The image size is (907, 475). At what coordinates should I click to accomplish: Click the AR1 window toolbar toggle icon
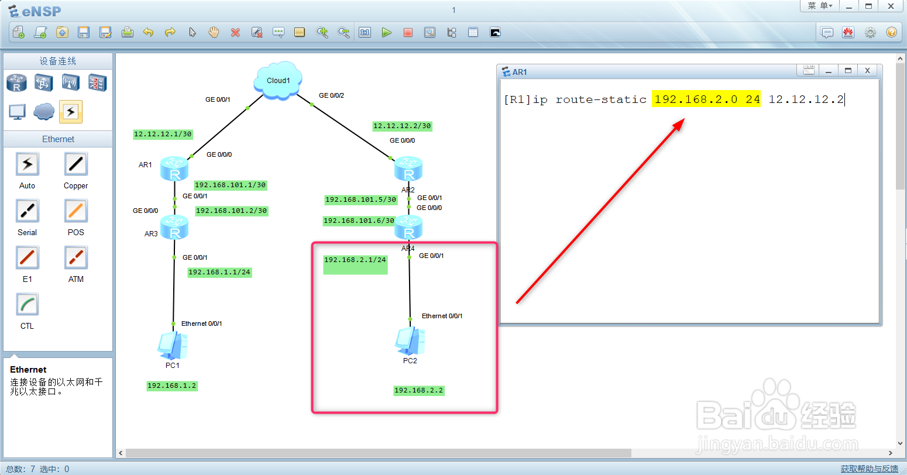tap(809, 71)
